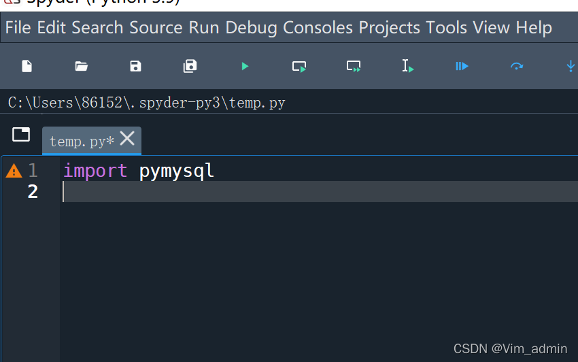
Task: Run the current cell
Action: (299, 66)
